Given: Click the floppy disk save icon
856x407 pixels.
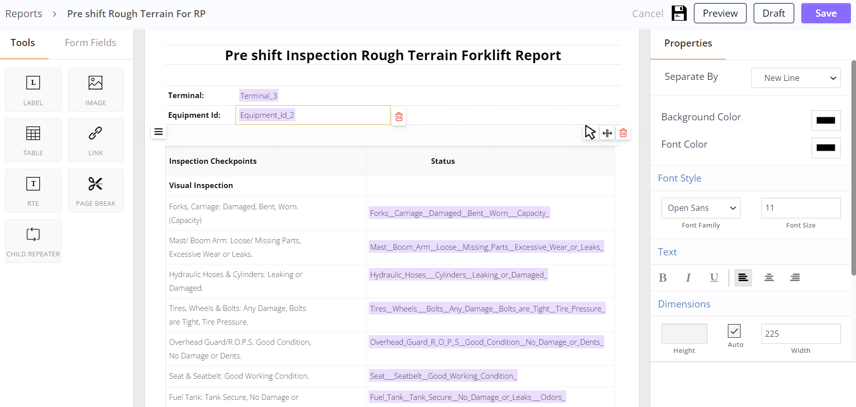Looking at the screenshot, I should point(679,14).
